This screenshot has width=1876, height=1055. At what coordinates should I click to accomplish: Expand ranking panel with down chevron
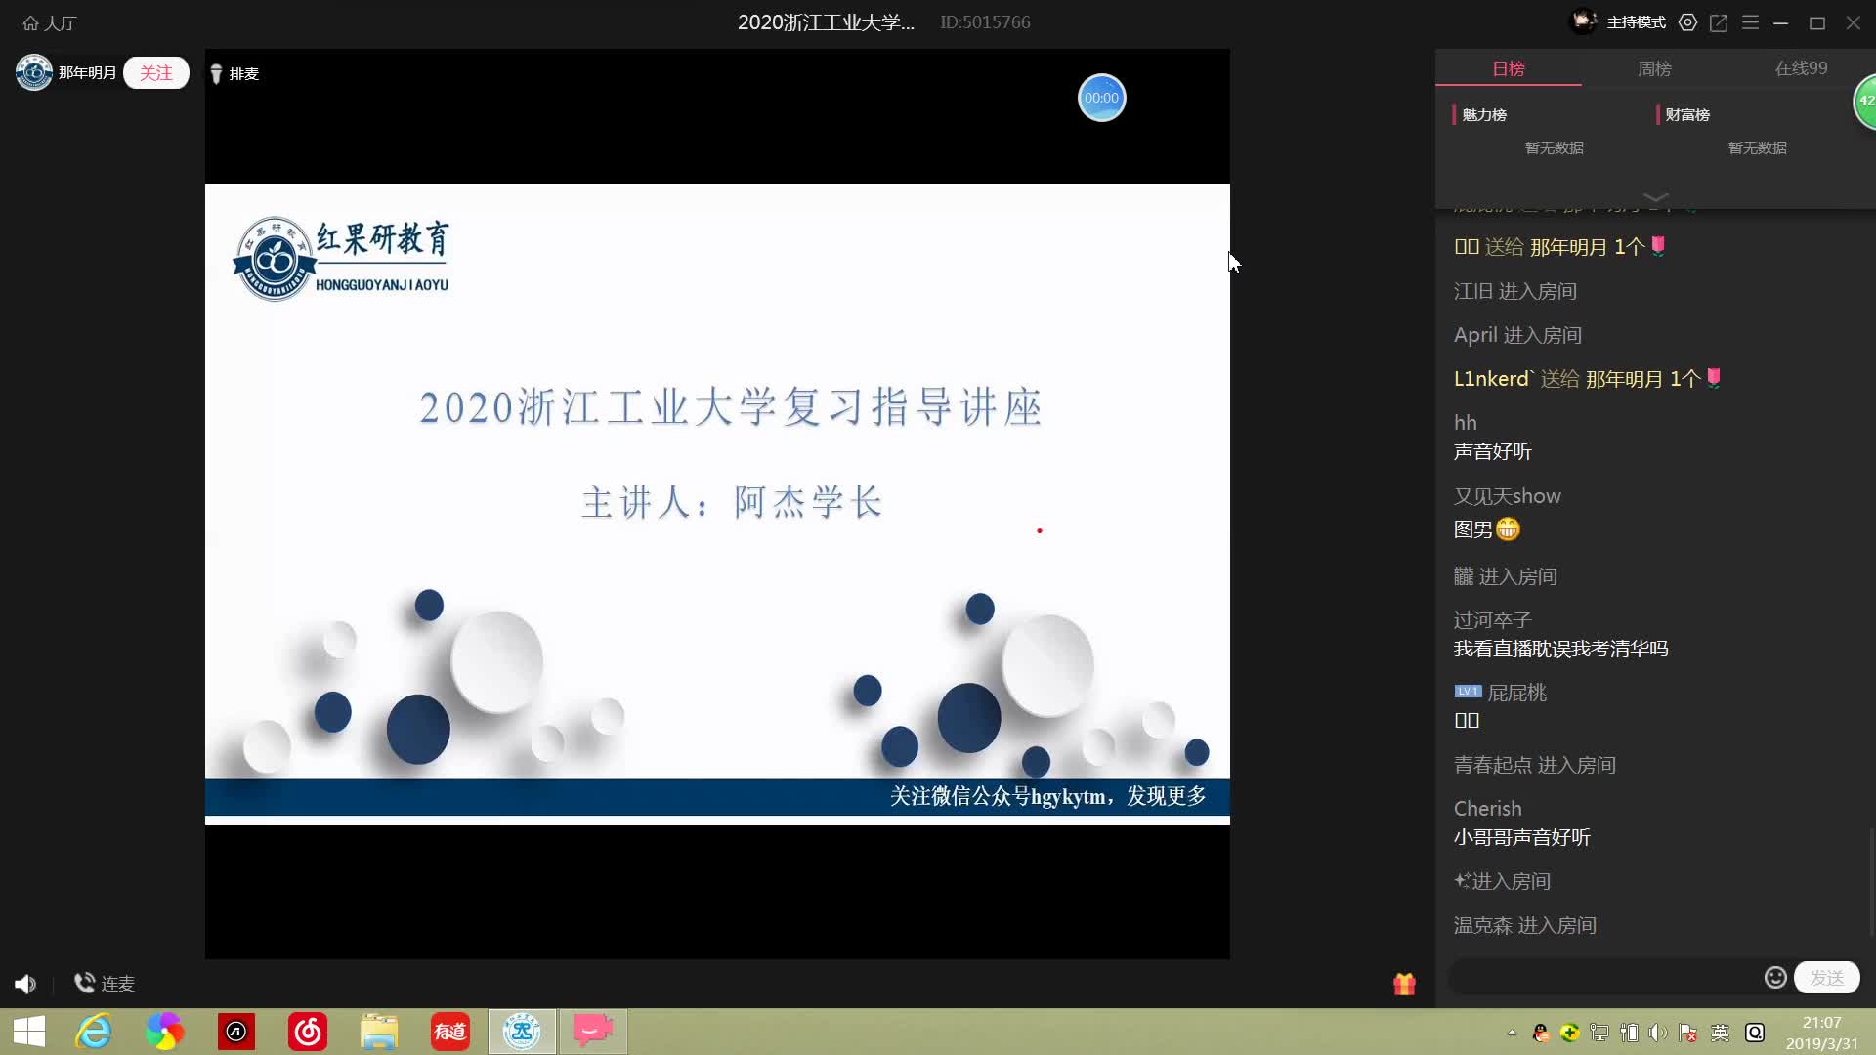pyautogui.click(x=1655, y=197)
